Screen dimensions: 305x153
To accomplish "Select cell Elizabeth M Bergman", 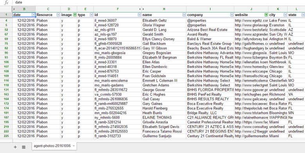I will [164, 57].
